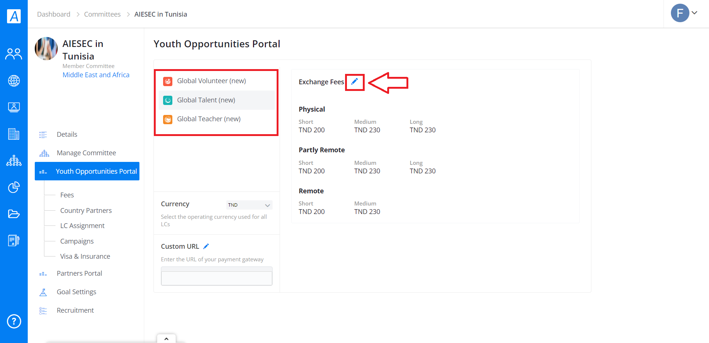Open the TND currency dropdown
The image size is (709, 343).
click(249, 205)
